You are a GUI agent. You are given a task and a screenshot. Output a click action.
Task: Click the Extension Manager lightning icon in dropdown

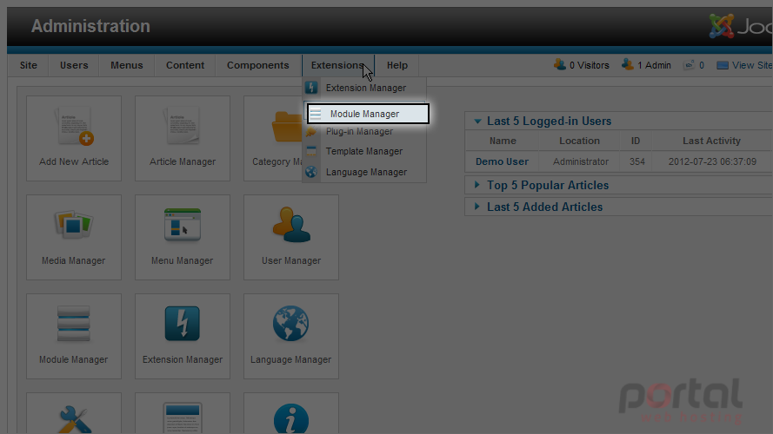311,88
